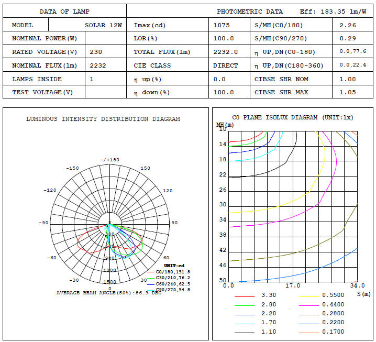376x342 pixels.
Task: Click the light-blue 0.2200 legend line
Action: click(x=309, y=324)
